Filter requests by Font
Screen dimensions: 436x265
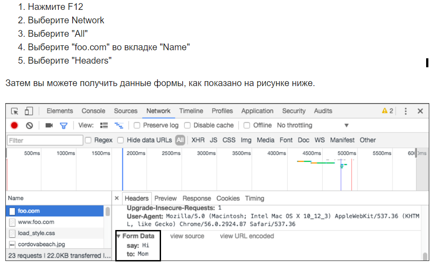pyautogui.click(x=286, y=140)
